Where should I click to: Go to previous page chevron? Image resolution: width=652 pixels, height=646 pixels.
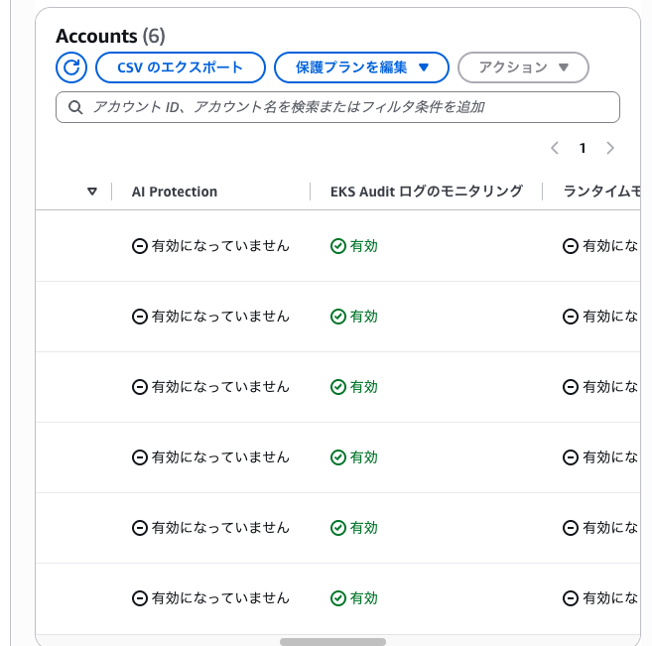(x=555, y=148)
